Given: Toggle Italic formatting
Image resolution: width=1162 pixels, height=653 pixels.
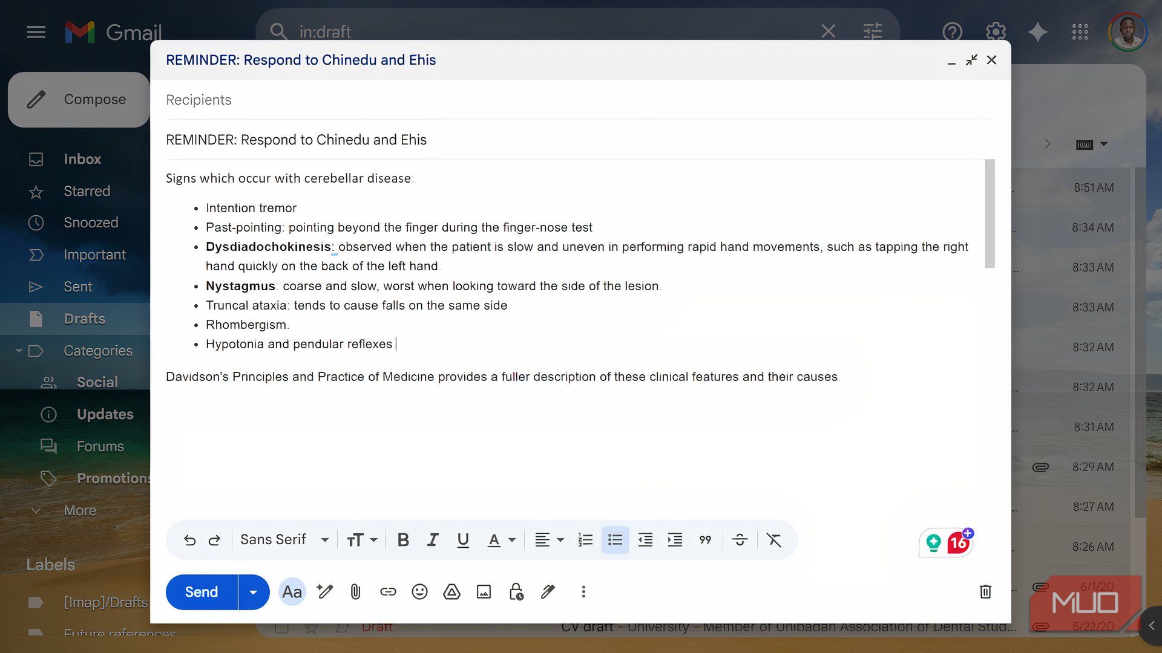Looking at the screenshot, I should [433, 540].
